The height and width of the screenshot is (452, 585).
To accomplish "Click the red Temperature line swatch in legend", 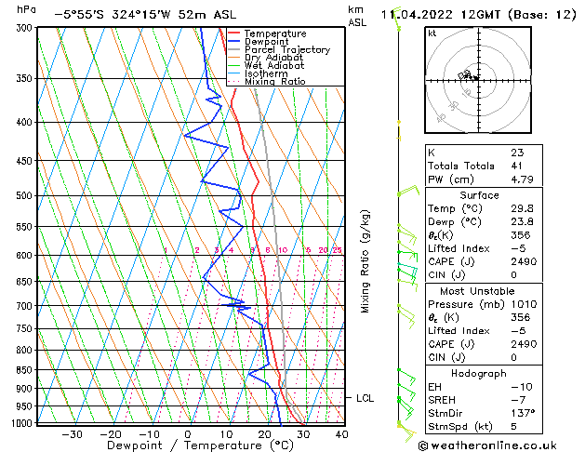I will pos(234,33).
